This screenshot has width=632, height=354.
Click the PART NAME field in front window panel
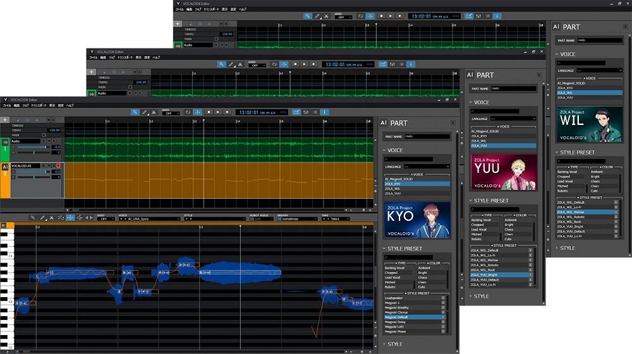tap(427, 137)
